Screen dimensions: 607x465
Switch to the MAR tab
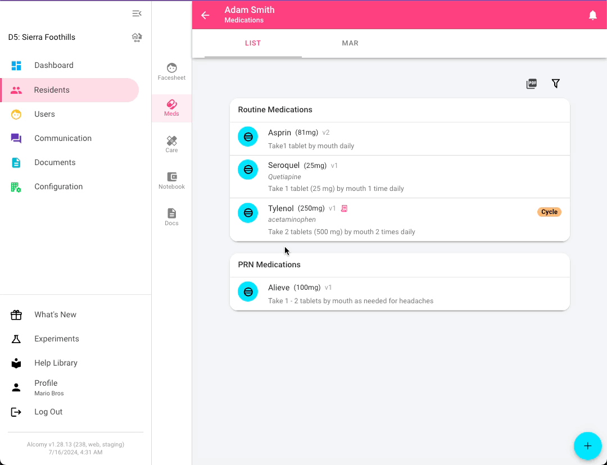pyautogui.click(x=350, y=43)
